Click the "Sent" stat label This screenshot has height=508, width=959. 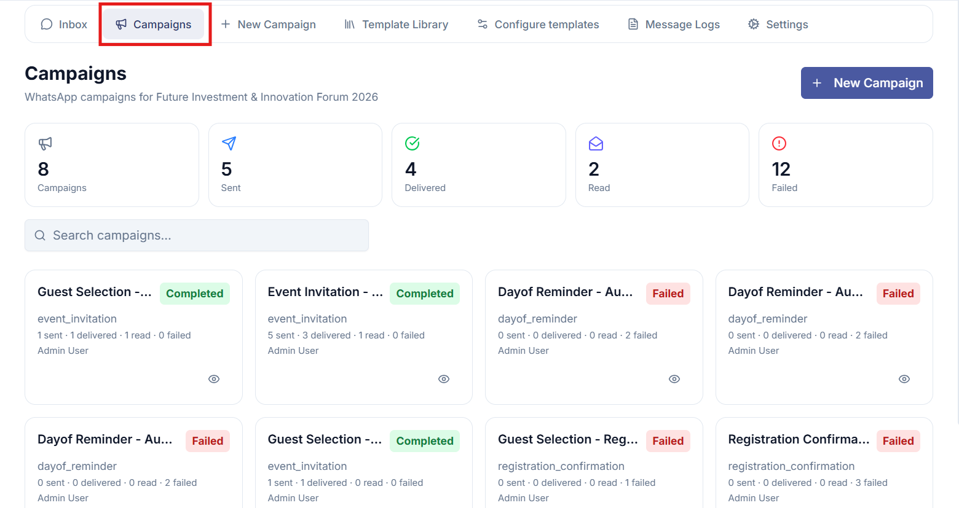pos(231,188)
